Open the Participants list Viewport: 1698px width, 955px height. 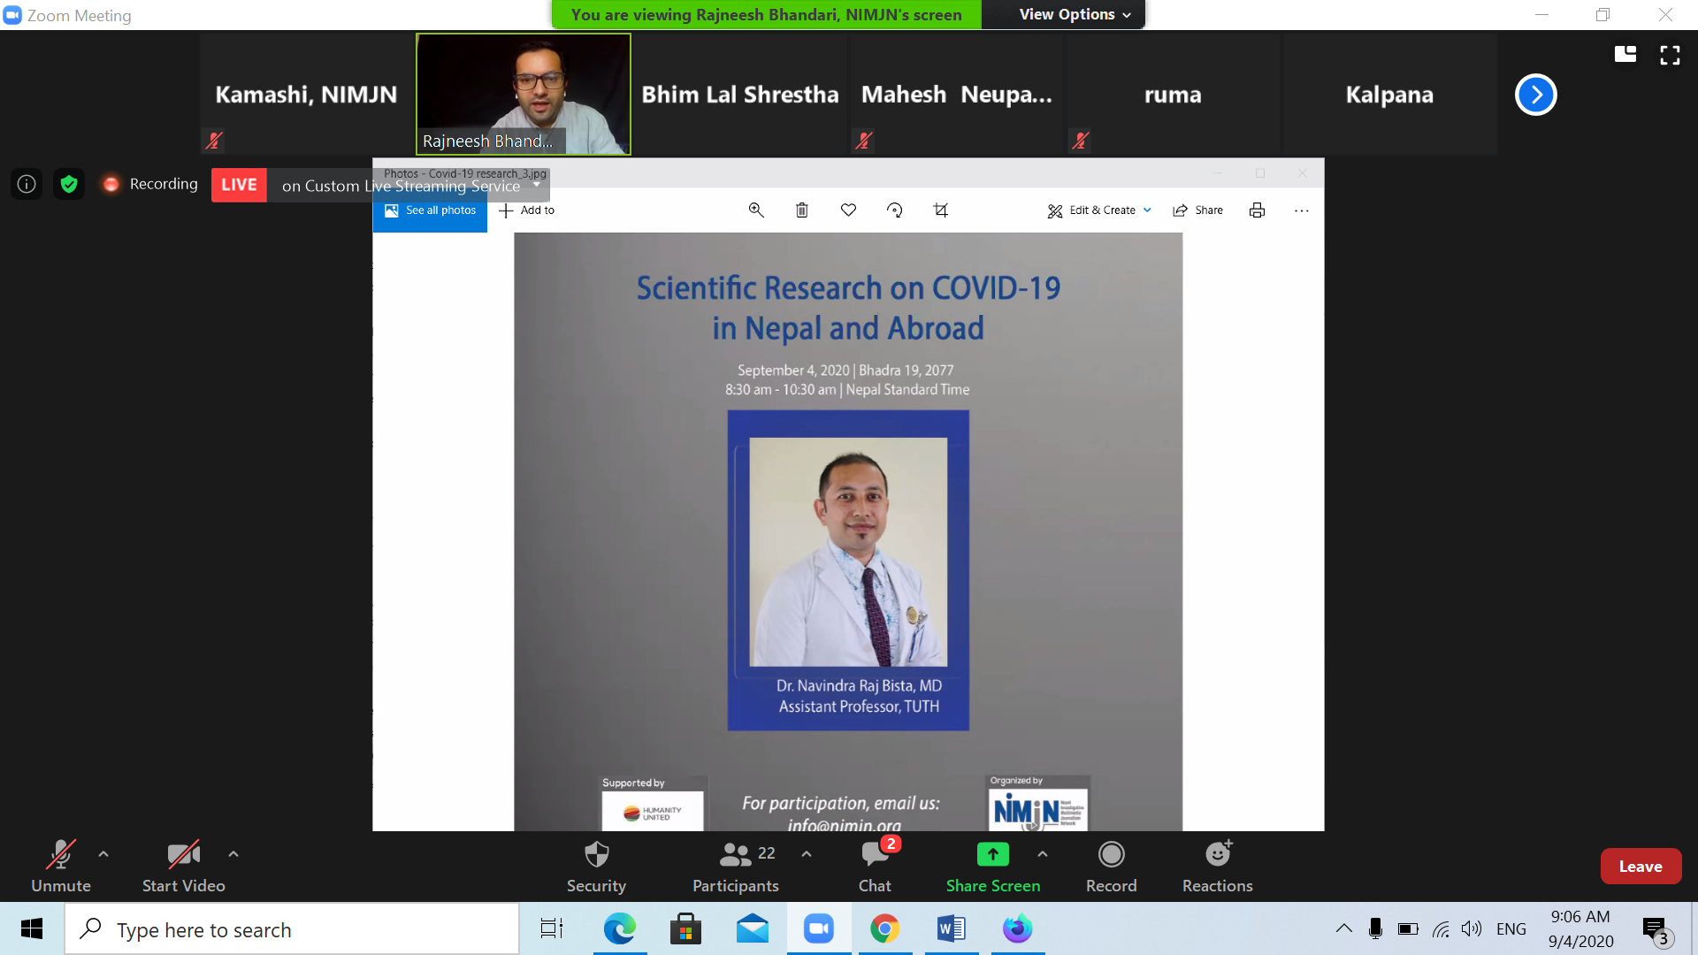click(x=735, y=867)
